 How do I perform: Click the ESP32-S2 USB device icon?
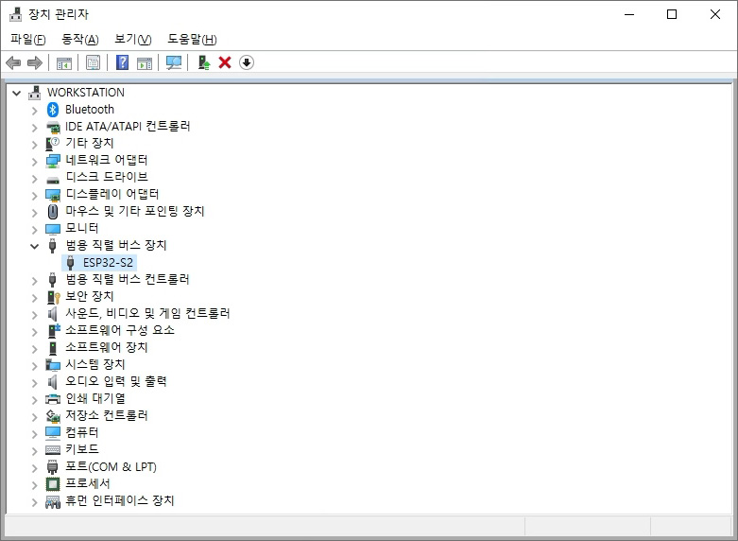point(71,263)
